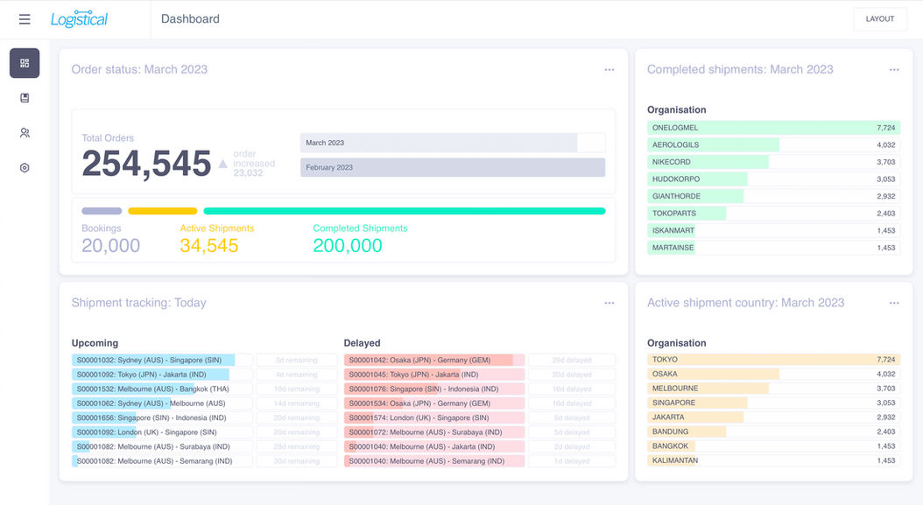Open the saved bookmark icon in sidebar
This screenshot has width=923, height=505.
click(25, 98)
